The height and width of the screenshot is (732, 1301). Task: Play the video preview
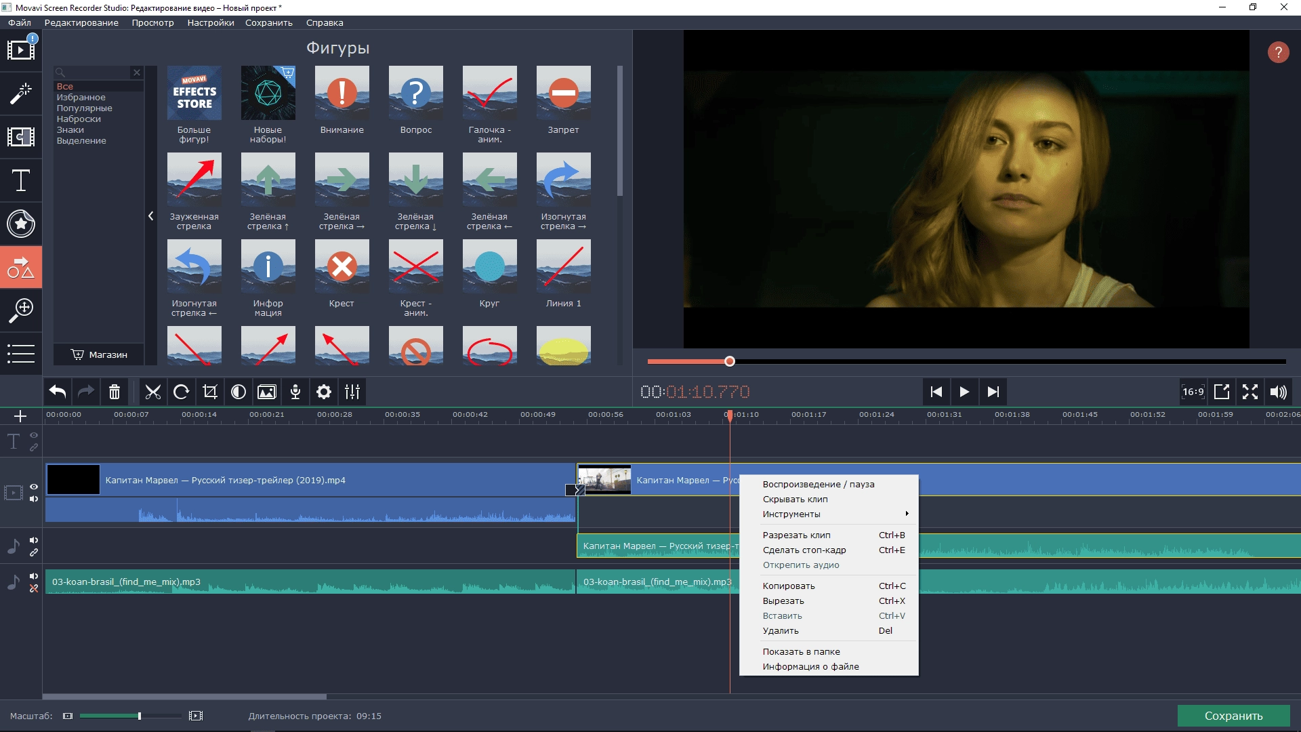click(964, 392)
